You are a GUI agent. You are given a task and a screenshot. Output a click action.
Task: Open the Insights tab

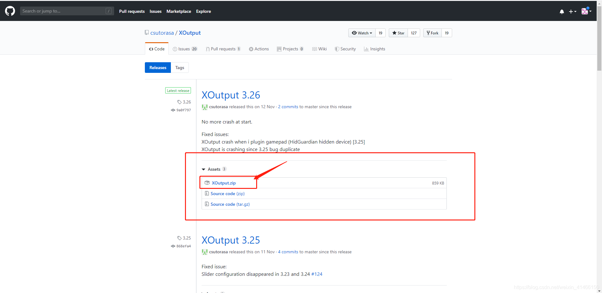click(x=374, y=49)
